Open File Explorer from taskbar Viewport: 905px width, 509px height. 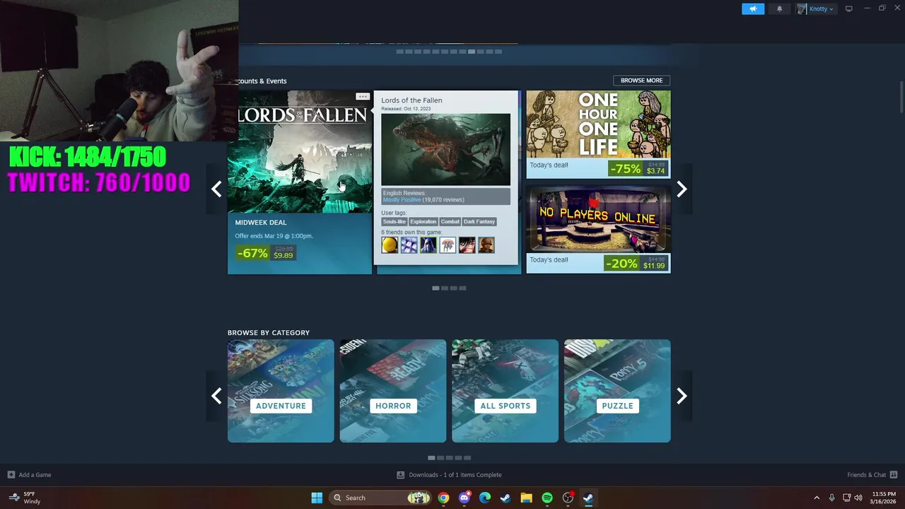(x=526, y=498)
